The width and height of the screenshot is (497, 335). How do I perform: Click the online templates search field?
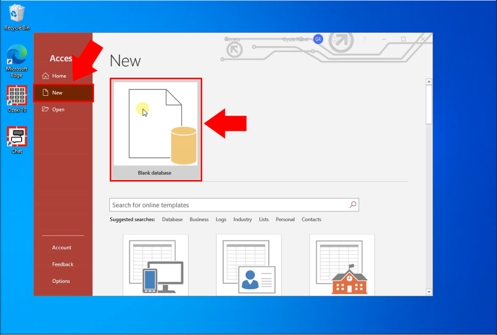point(221,205)
